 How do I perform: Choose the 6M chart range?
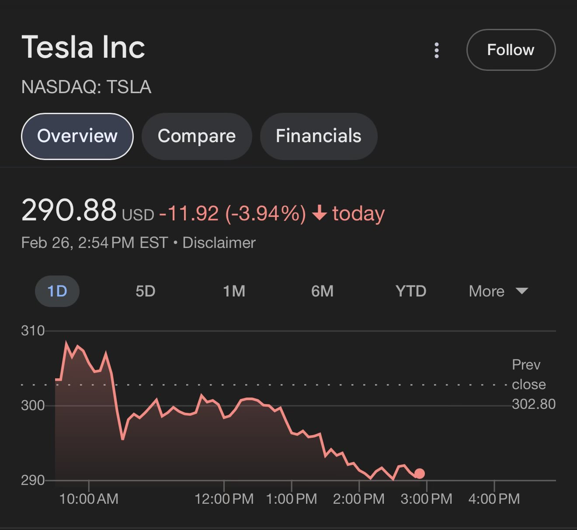322,291
